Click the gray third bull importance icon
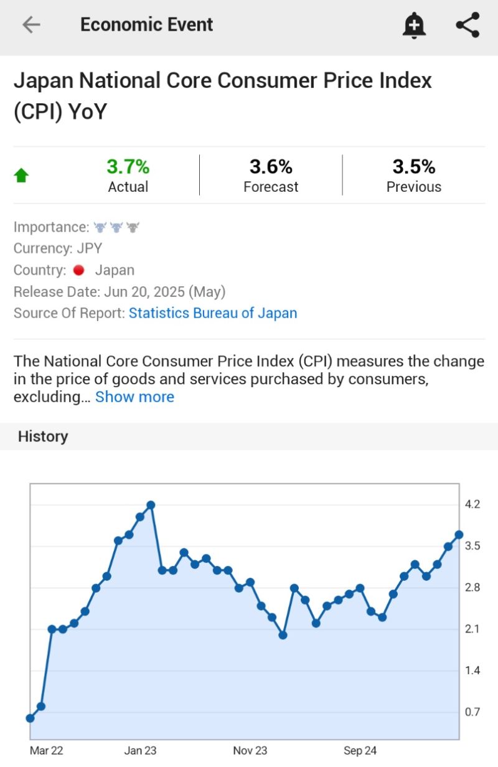 (x=133, y=227)
